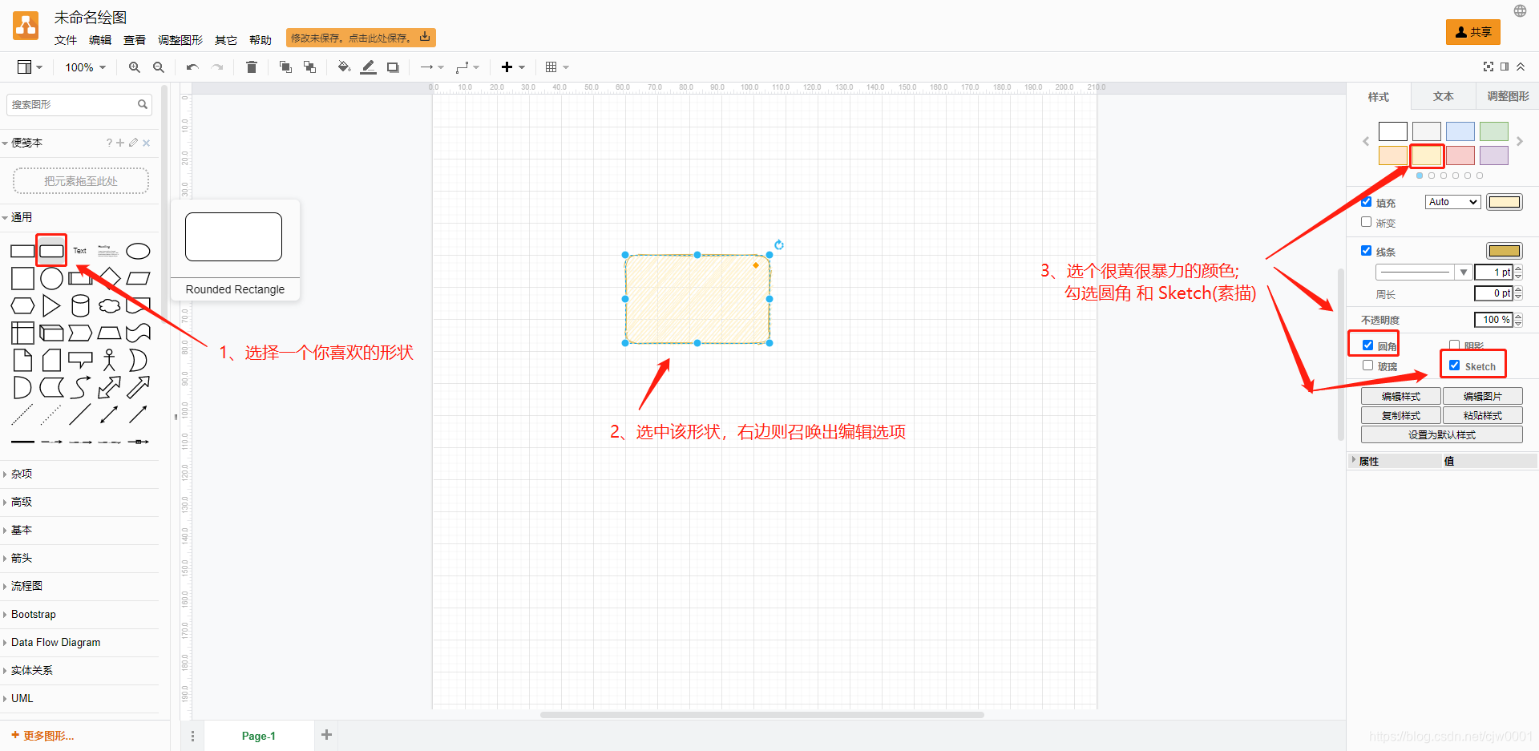Bring shape to front icon
Image resolution: width=1539 pixels, height=751 pixels.
[x=285, y=67]
